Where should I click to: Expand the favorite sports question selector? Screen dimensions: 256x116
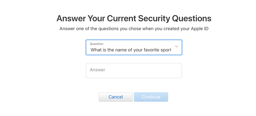tap(134, 47)
